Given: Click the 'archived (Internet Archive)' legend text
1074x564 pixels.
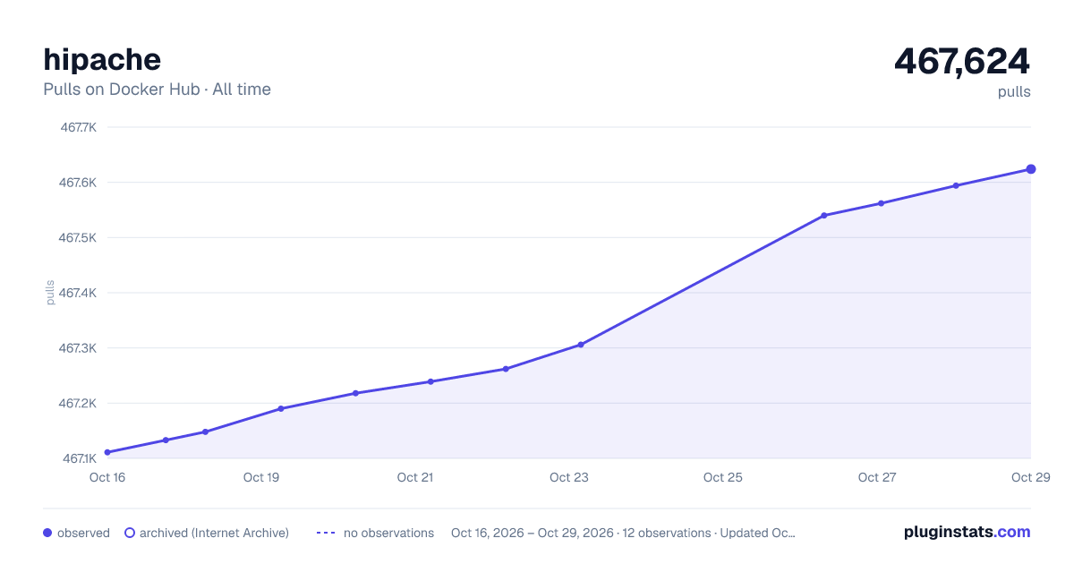Looking at the screenshot, I should pyautogui.click(x=214, y=533).
